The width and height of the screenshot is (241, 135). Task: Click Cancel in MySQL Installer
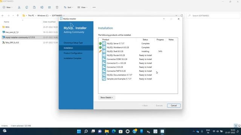174,105
